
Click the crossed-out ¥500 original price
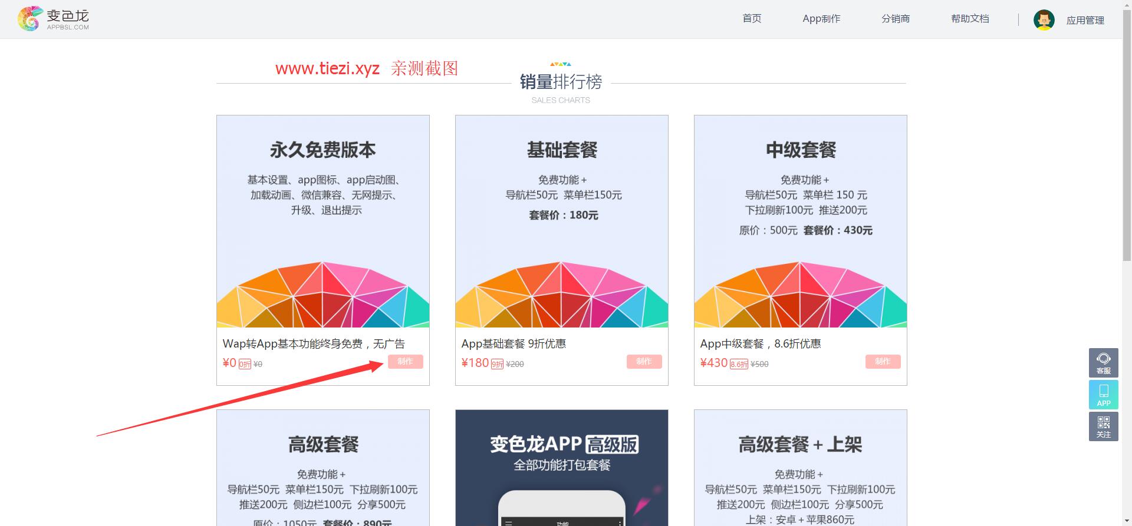pyautogui.click(x=759, y=365)
